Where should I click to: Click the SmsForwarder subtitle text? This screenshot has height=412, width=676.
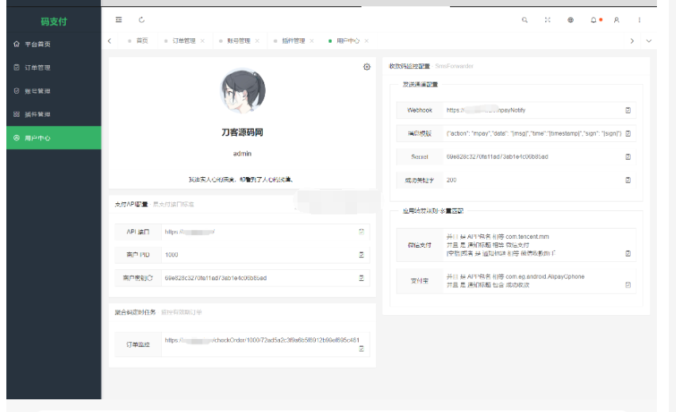[454, 66]
